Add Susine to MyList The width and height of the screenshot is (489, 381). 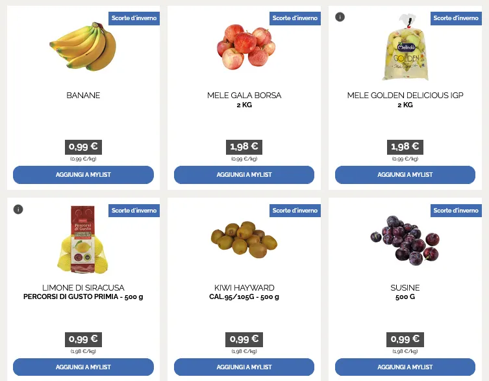coord(405,367)
